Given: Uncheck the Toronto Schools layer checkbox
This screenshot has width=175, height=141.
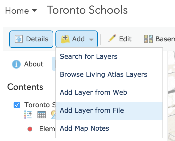Looking at the screenshot, I should click(x=17, y=105).
